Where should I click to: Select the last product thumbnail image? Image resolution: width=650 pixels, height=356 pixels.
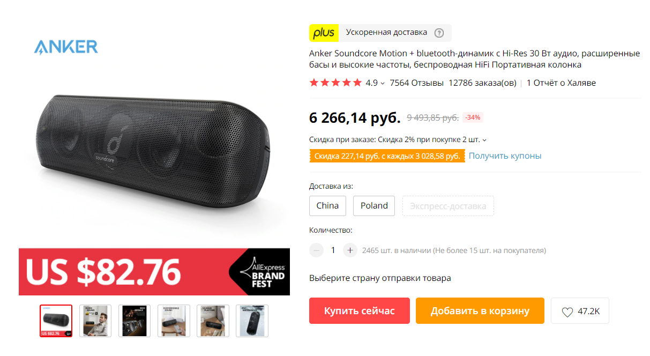pos(252,321)
